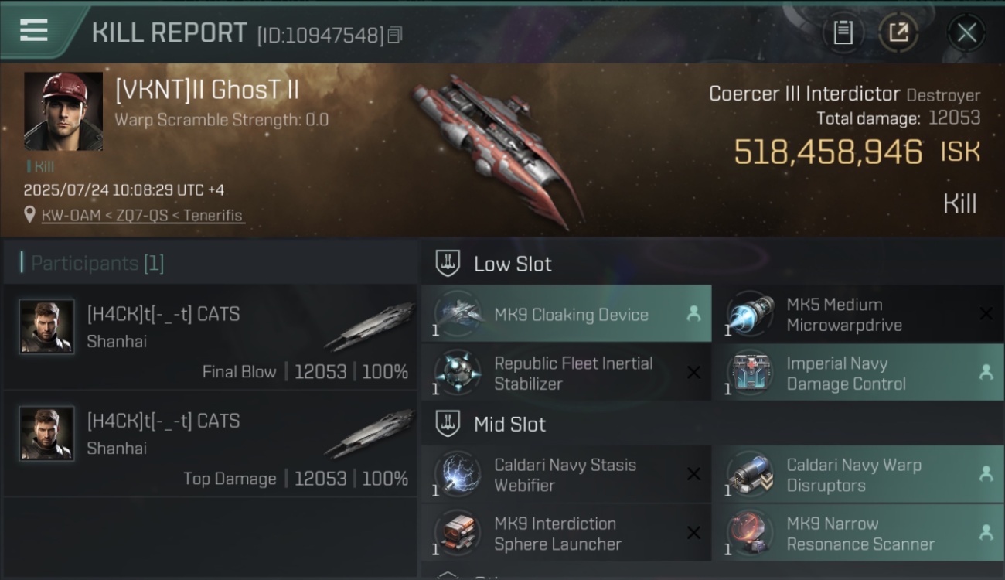Select the Caldari Navy Stasis Webifier icon
The height and width of the screenshot is (580, 1005).
point(458,474)
